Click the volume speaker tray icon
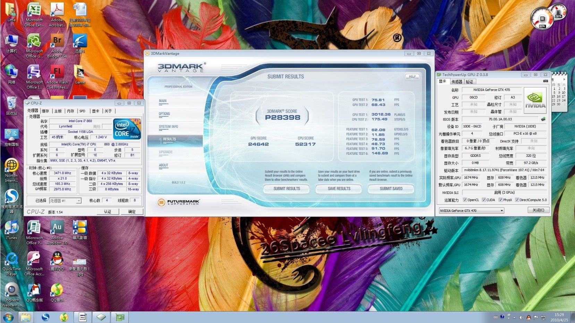Screen dimensions: 575x323 522,317
